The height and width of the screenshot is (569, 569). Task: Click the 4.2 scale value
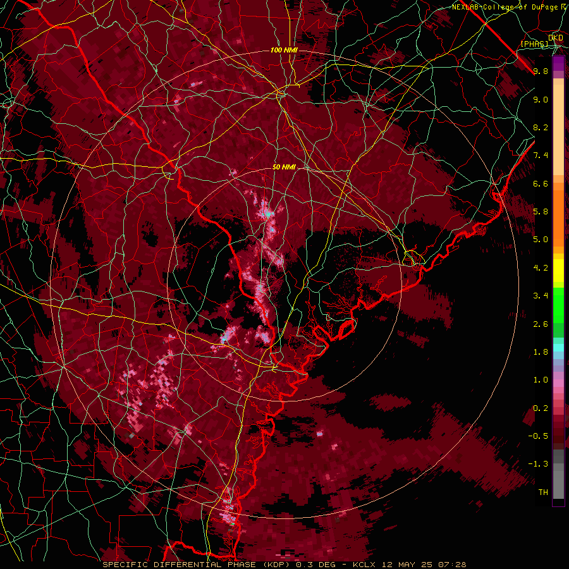541,268
